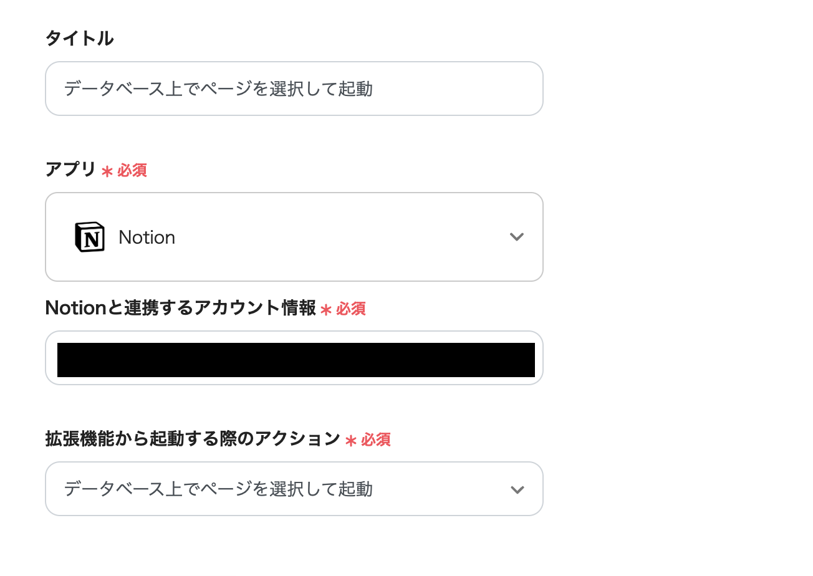Viewport: 813px width, 576px height.
Task: Click the red asterisk beside the action label
Action: [351, 441]
